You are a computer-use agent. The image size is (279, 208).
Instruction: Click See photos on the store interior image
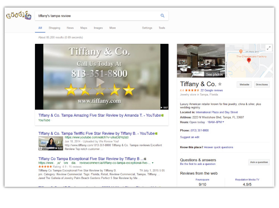(214, 75)
